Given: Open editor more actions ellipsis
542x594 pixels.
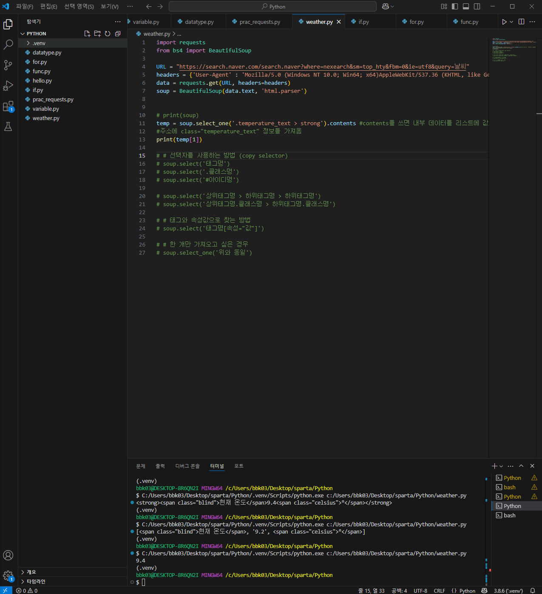Looking at the screenshot, I should (x=532, y=22).
